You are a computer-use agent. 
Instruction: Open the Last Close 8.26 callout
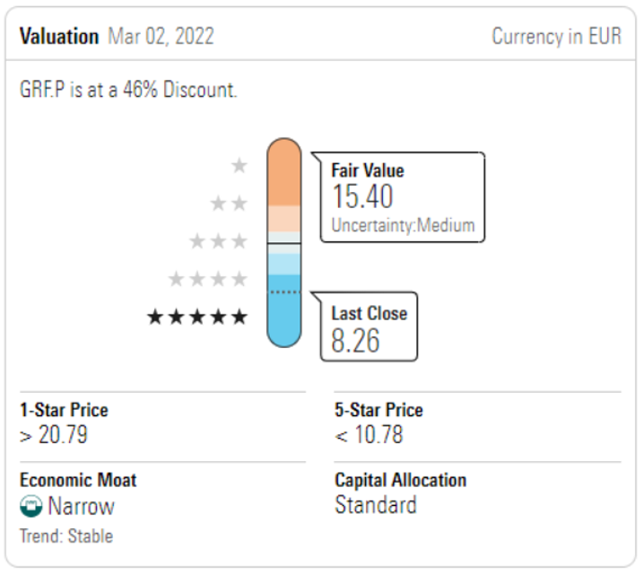pos(369,327)
